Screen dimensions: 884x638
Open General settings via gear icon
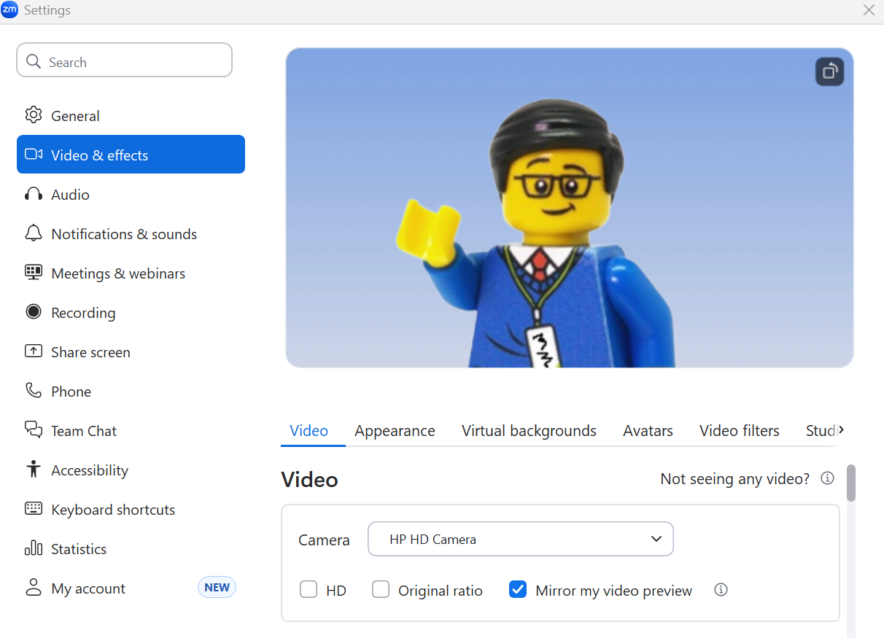[34, 115]
